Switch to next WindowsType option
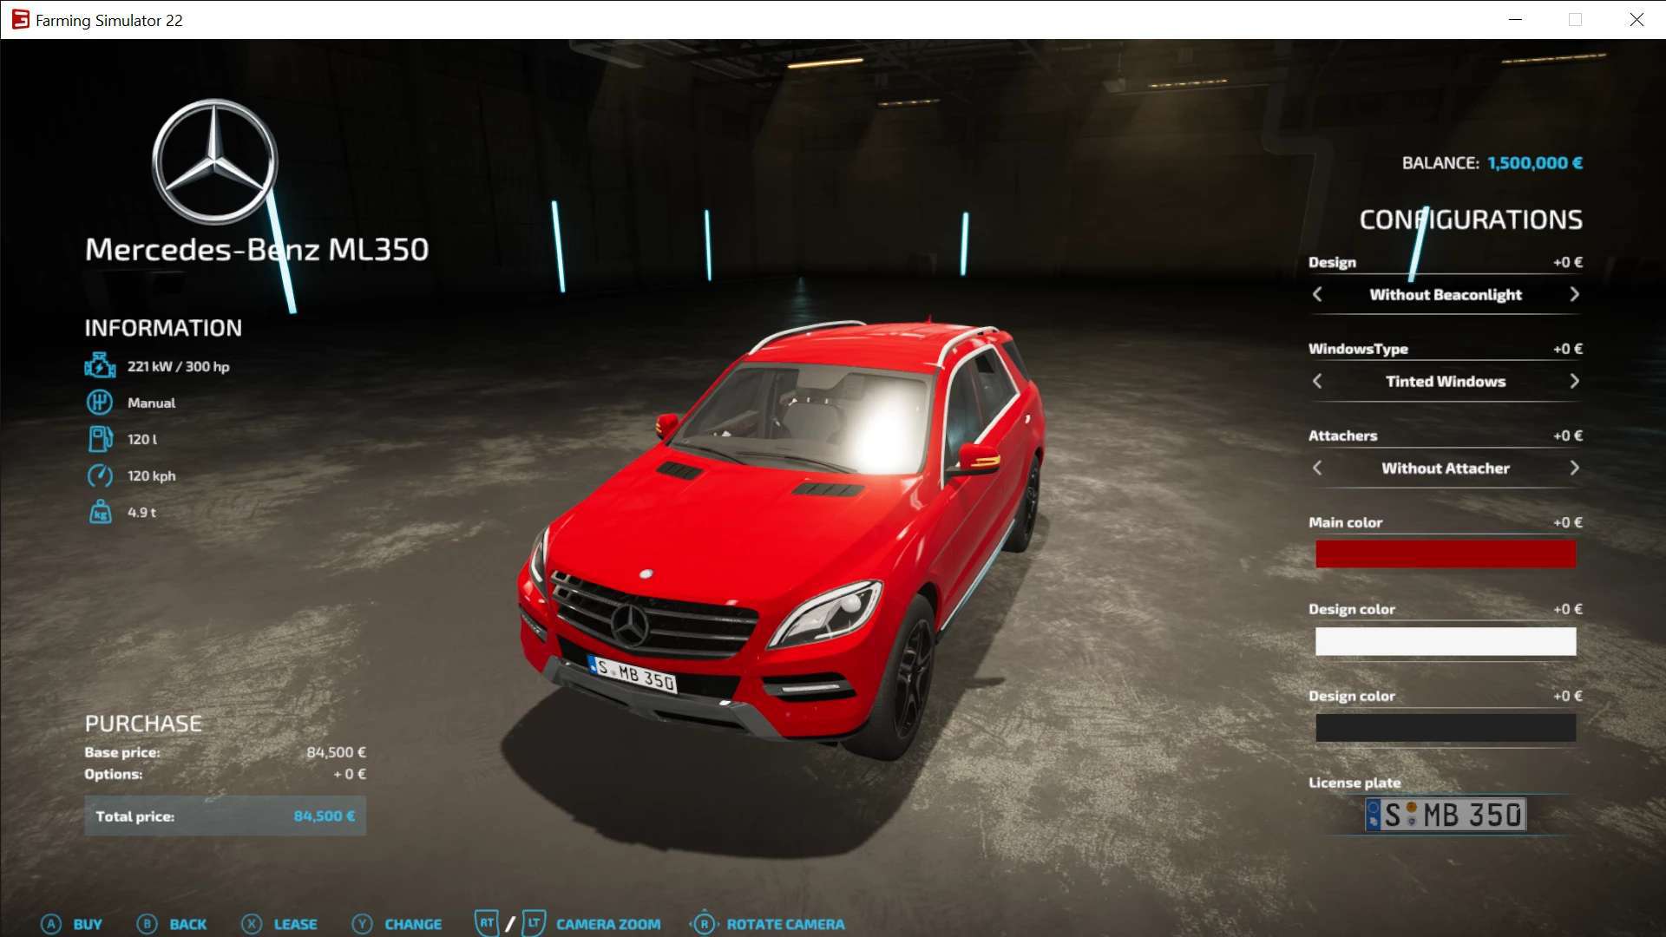The image size is (1666, 937). click(1574, 382)
